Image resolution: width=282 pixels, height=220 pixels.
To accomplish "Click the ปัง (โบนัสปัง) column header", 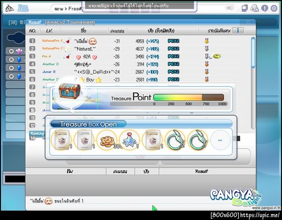I will pyautogui.click(x=161, y=30).
